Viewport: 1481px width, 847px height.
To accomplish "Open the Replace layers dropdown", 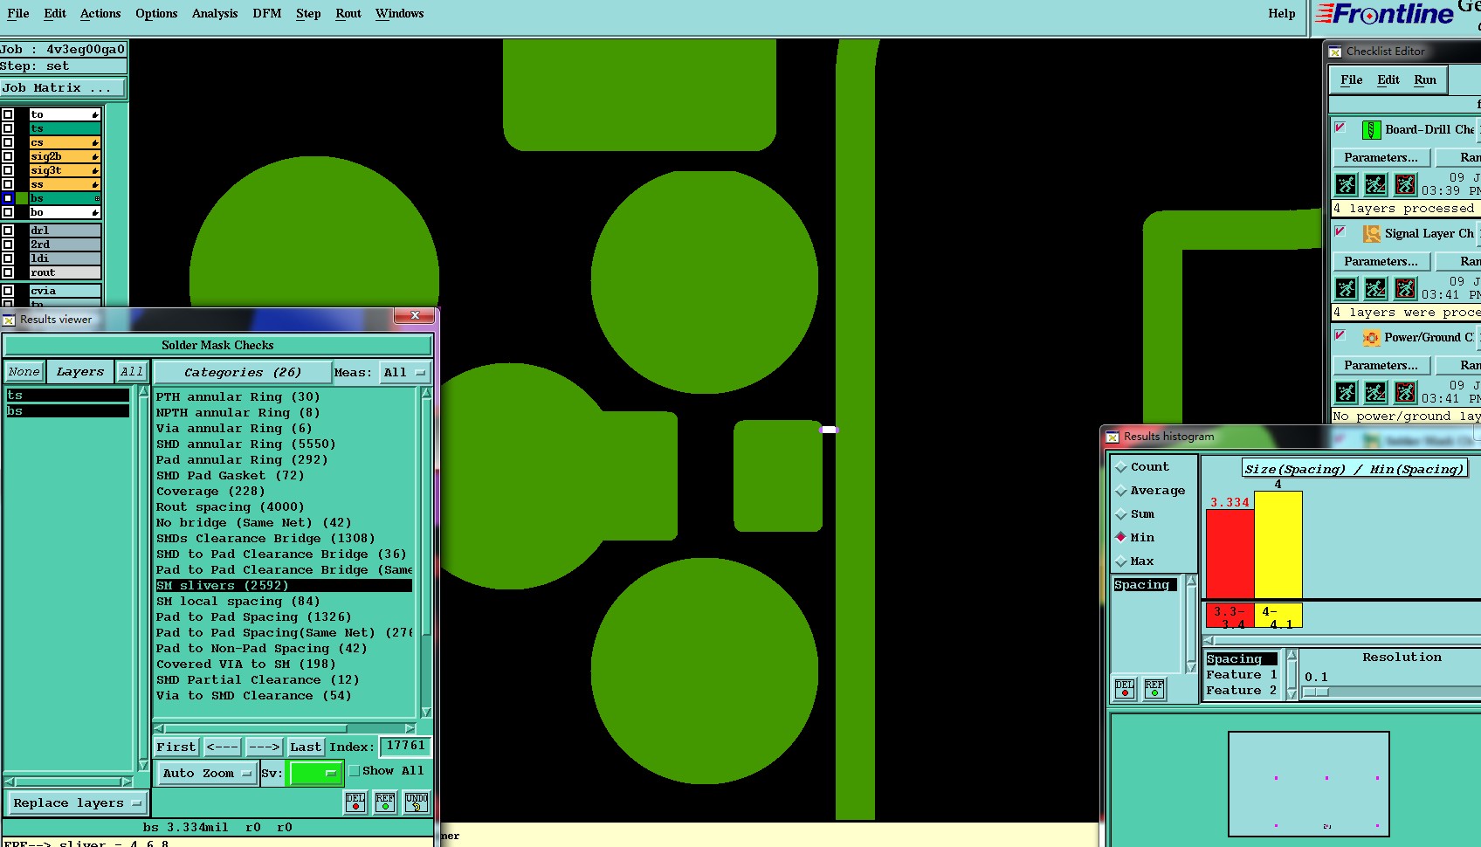I will coord(76,803).
